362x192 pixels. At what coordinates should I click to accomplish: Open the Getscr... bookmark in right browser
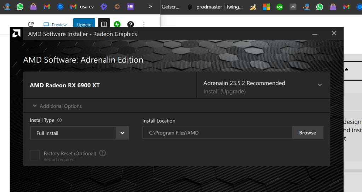point(170,7)
